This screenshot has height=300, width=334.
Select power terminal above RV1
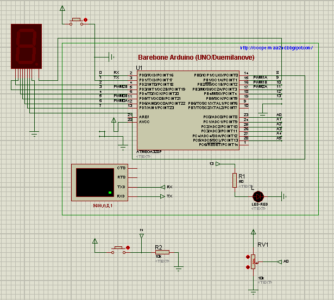[253, 232]
